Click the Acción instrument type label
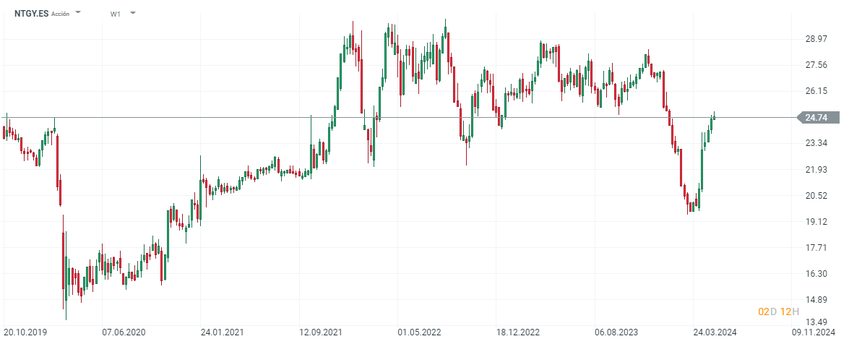This screenshot has width=849, height=344. 61,14
